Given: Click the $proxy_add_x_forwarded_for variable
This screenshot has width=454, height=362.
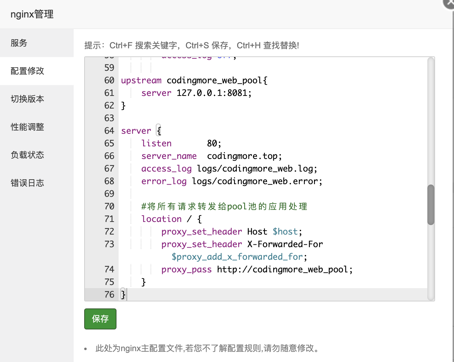Looking at the screenshot, I should [x=237, y=257].
